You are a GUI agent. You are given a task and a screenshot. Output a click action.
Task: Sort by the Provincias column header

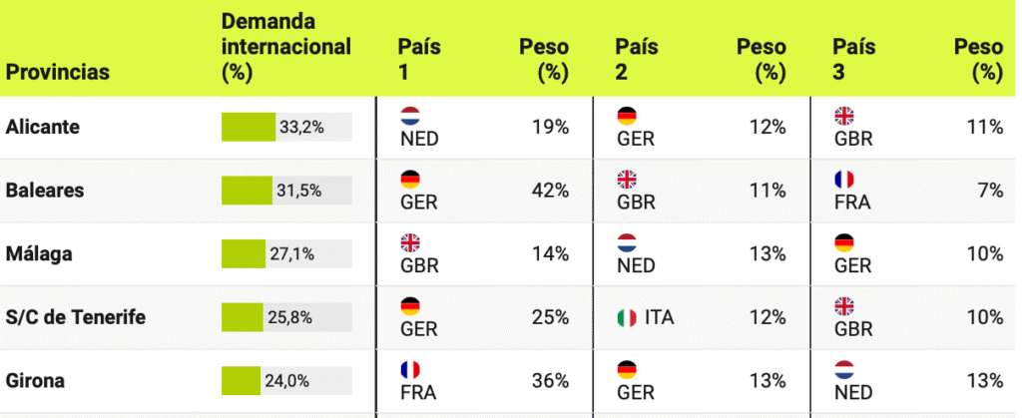[x=58, y=72]
